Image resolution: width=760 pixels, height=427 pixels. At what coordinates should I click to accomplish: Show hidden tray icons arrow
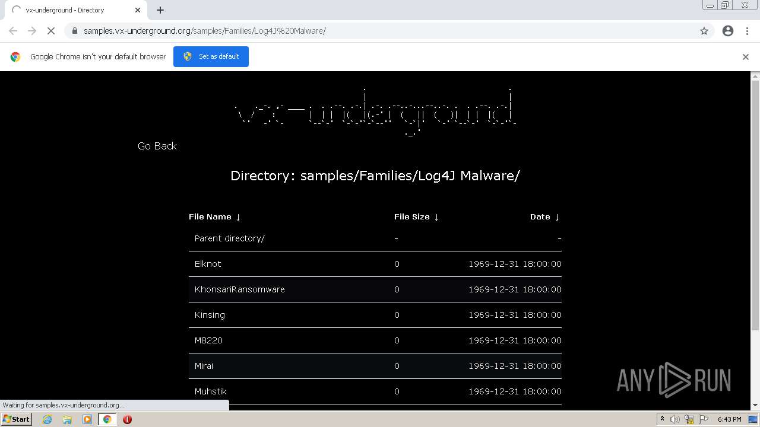662,419
